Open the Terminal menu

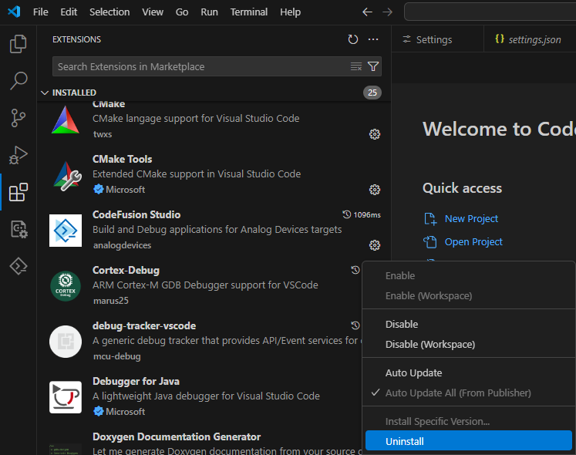click(249, 12)
